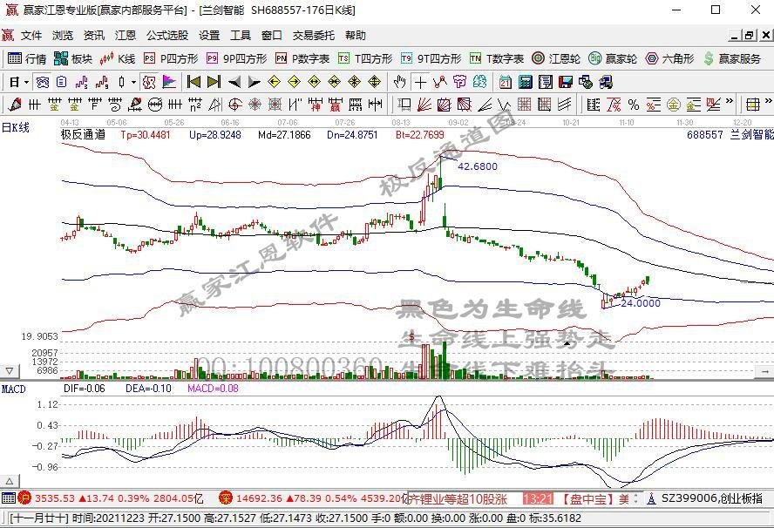
Task: Launch the 江恩轮 Gann wheel
Action: point(556,58)
